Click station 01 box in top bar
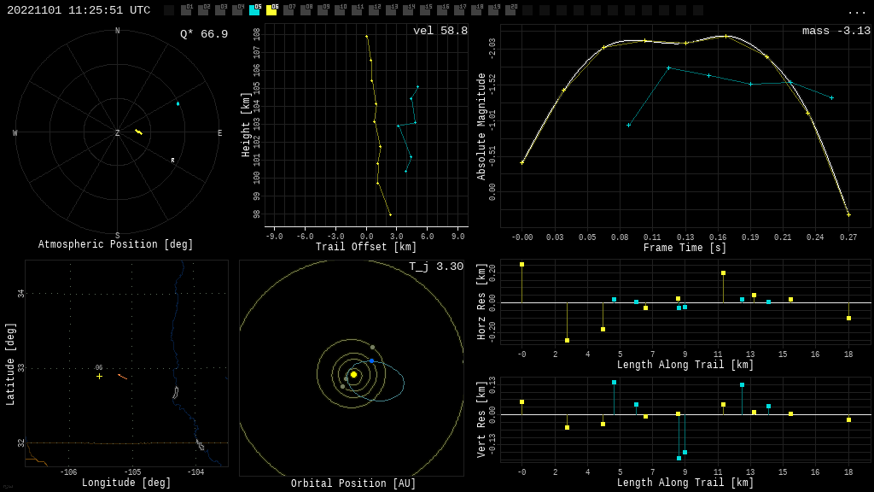Viewport: 874px width, 492px height. pos(186,10)
